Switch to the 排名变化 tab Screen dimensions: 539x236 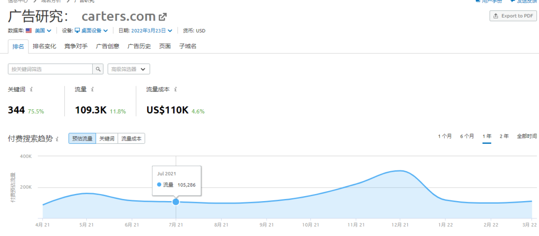click(x=44, y=46)
